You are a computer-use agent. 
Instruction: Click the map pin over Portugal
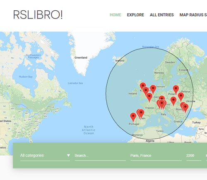tap(133, 117)
